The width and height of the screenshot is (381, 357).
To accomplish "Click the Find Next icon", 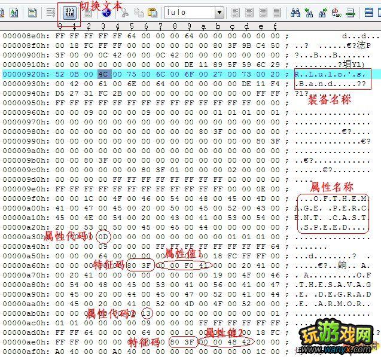I will point(324,13).
